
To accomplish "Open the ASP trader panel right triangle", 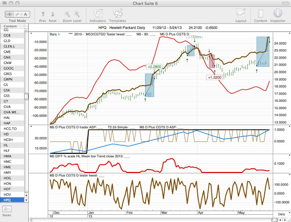I will click(289, 126).
